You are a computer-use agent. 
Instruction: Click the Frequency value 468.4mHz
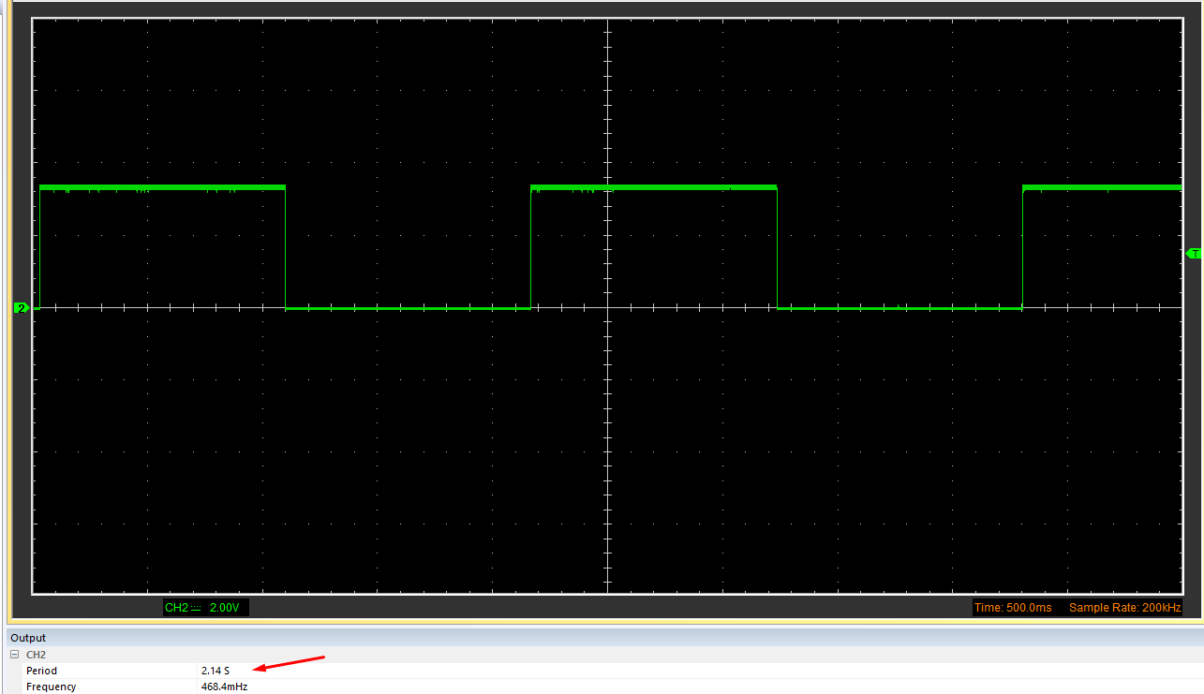click(225, 687)
